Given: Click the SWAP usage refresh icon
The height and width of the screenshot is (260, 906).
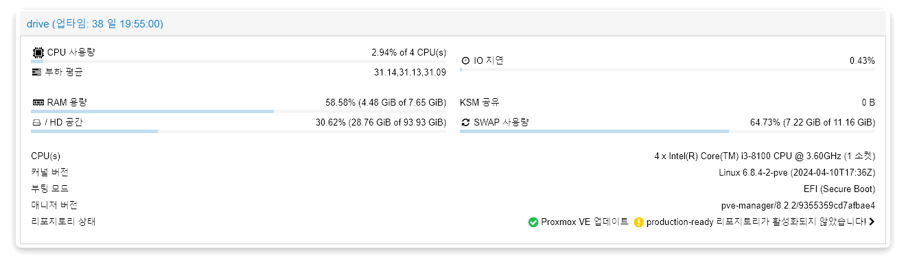Looking at the screenshot, I should pos(465,123).
